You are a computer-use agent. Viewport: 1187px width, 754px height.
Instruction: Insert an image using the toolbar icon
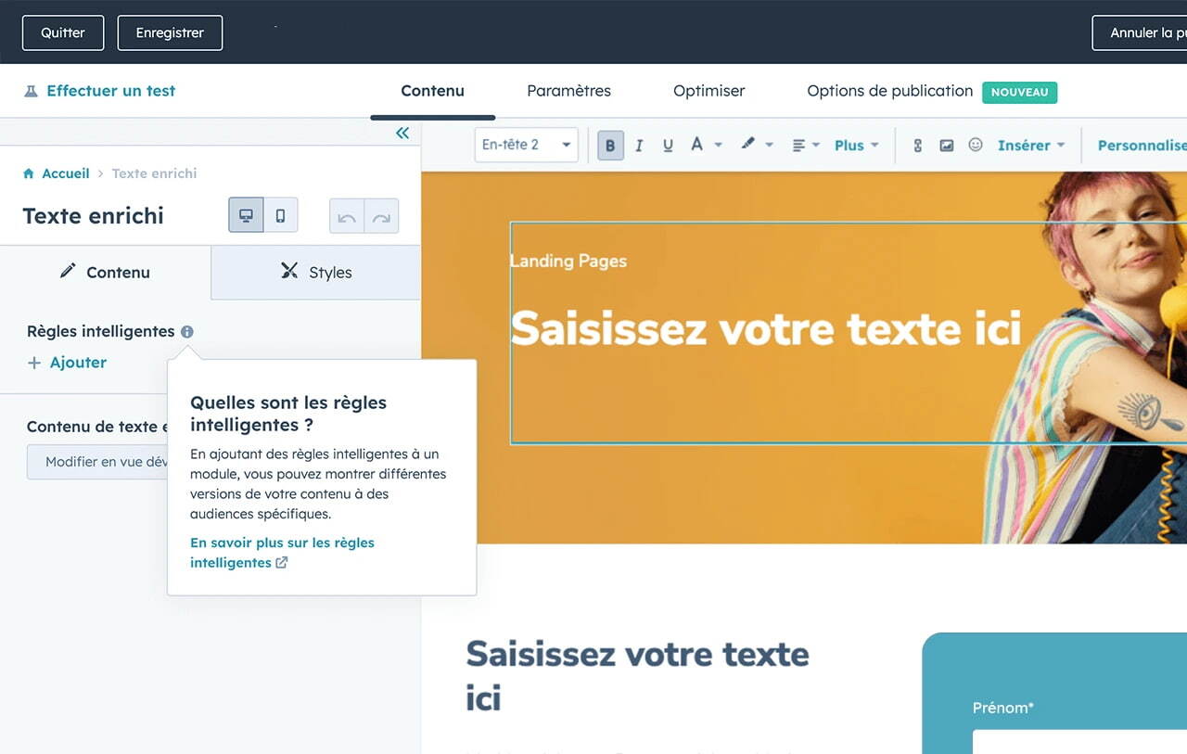(946, 145)
